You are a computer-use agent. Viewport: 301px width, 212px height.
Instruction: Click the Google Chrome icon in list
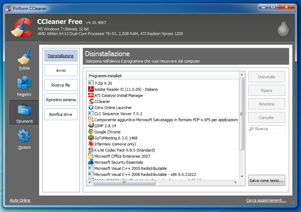(91, 132)
